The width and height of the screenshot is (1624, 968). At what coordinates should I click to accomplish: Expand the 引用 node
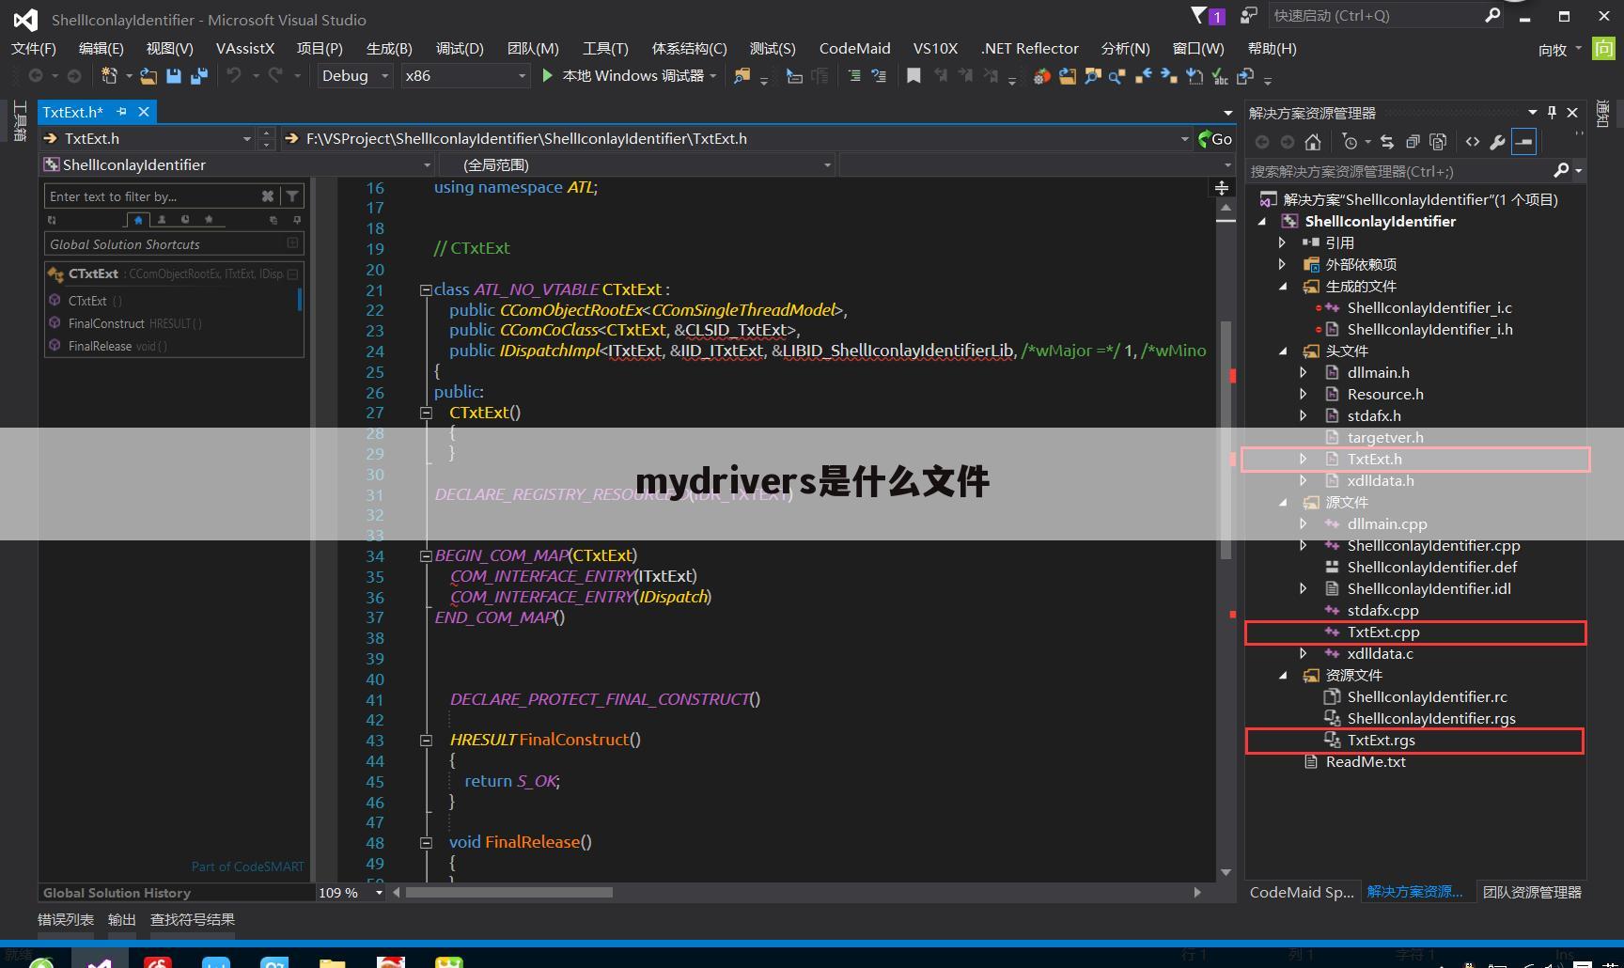[1283, 242]
